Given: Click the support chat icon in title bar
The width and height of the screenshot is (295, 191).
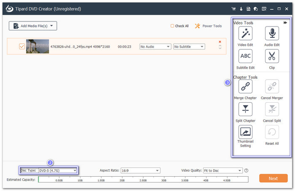Looking at the screenshot, I should 256,9.
